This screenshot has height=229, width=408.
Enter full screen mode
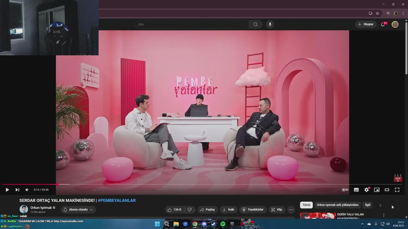click(x=397, y=190)
